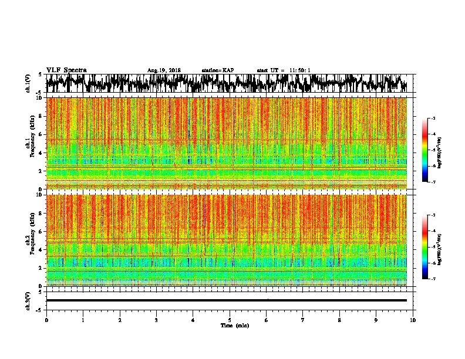Viewport: 465px width, 359px height.
Task: Click the time axis tick label "0"
Action: pos(46,320)
